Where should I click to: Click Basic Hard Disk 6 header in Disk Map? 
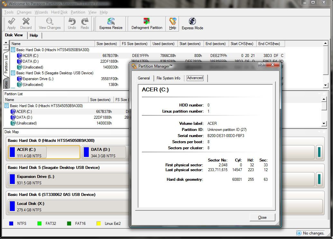[51, 194]
